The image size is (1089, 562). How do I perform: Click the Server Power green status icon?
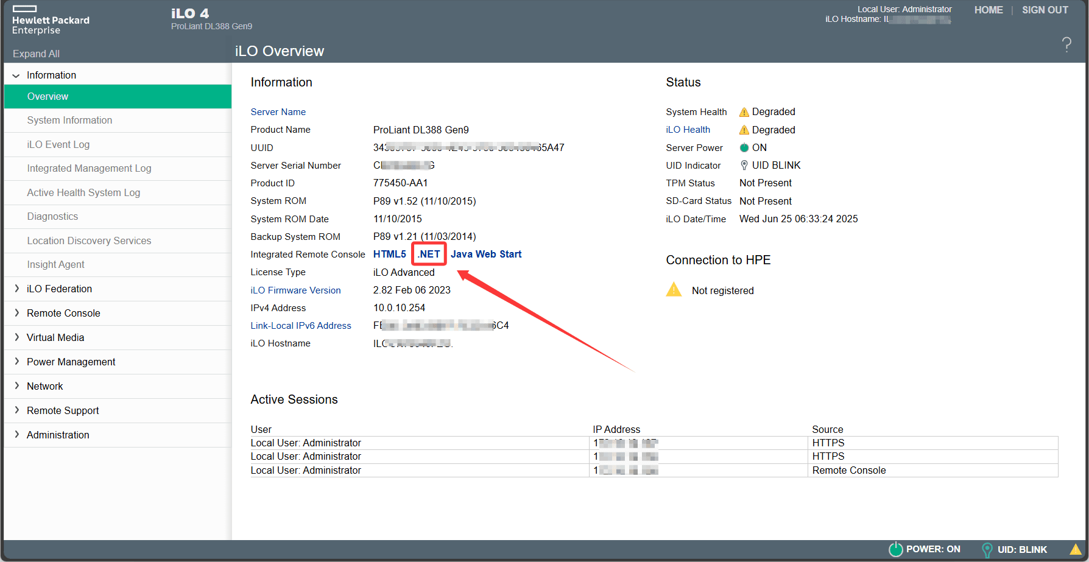click(744, 147)
